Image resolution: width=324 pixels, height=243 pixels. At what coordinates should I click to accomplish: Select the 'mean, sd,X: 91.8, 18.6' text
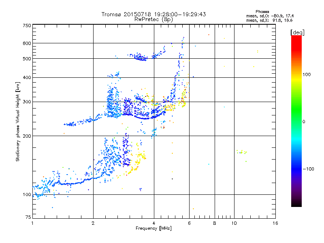pyautogui.click(x=269, y=20)
